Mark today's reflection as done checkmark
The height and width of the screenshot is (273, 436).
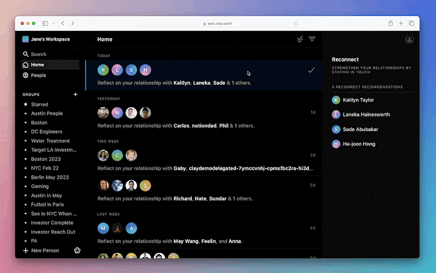point(311,70)
